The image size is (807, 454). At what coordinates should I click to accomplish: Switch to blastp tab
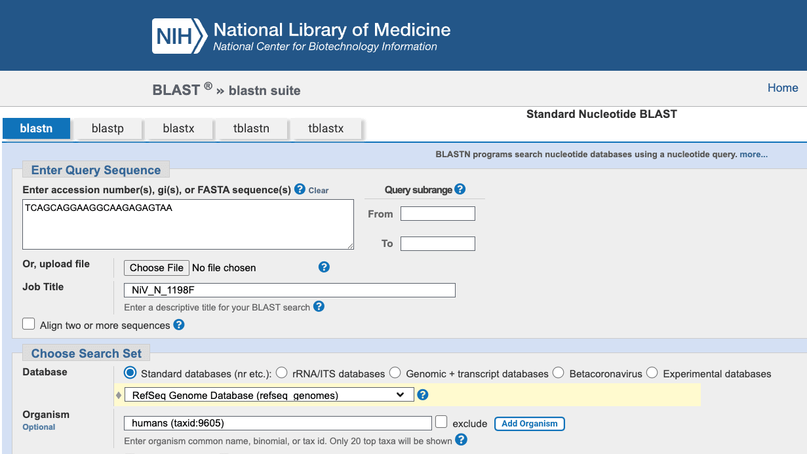(108, 128)
